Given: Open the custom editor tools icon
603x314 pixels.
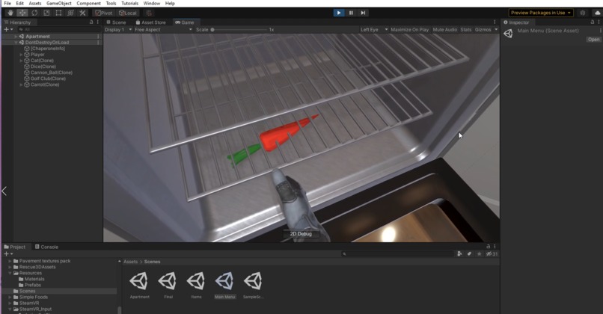Looking at the screenshot, I should coord(82,13).
